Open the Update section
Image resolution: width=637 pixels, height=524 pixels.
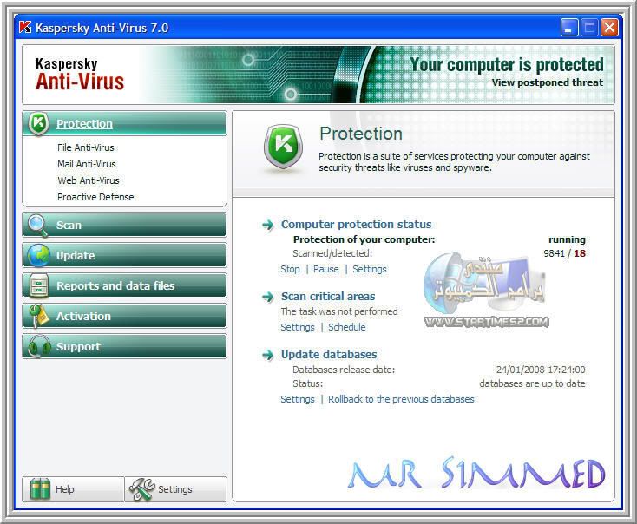click(125, 256)
